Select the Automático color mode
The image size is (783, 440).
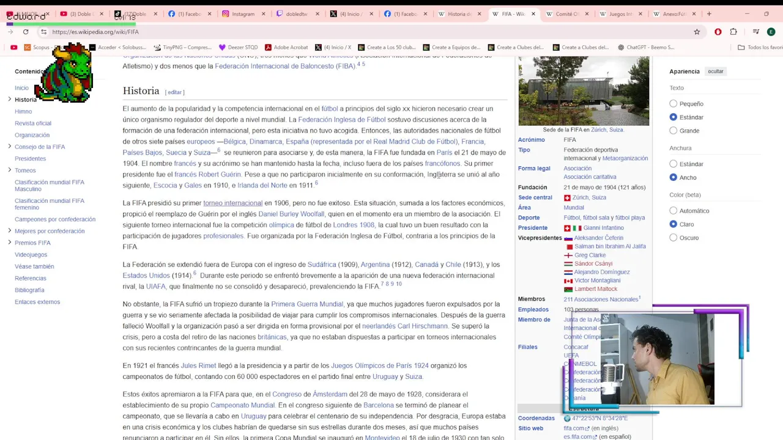point(674,211)
